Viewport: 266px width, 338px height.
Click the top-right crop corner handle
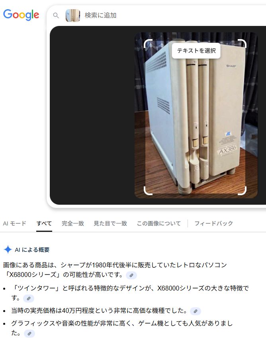[x=243, y=43]
